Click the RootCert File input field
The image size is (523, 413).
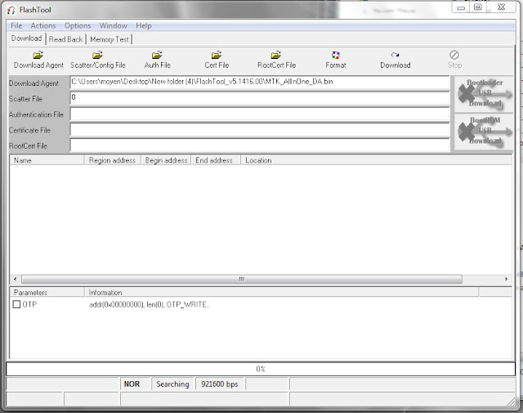260,146
